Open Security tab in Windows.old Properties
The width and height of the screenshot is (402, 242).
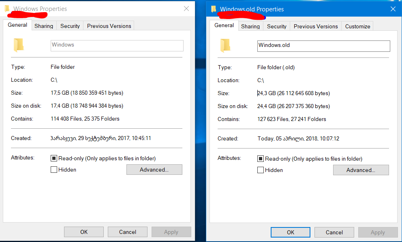277,26
